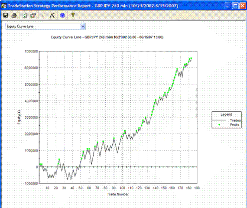This screenshot has height=208, width=247.
Task: Click the y-axis value 6000000
Action: click(x=31, y=68)
